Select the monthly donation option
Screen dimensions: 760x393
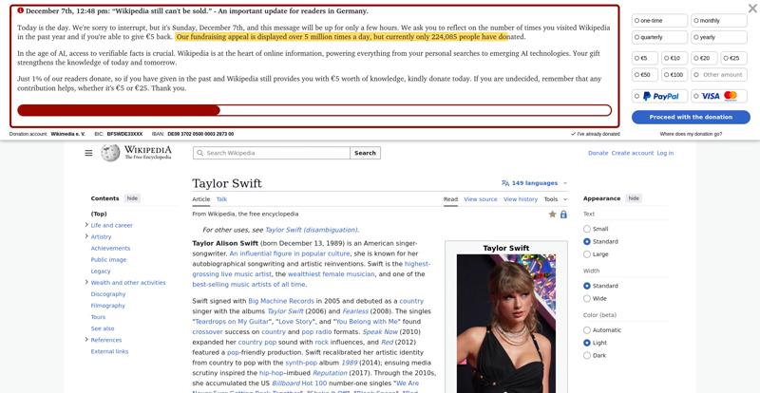point(719,20)
